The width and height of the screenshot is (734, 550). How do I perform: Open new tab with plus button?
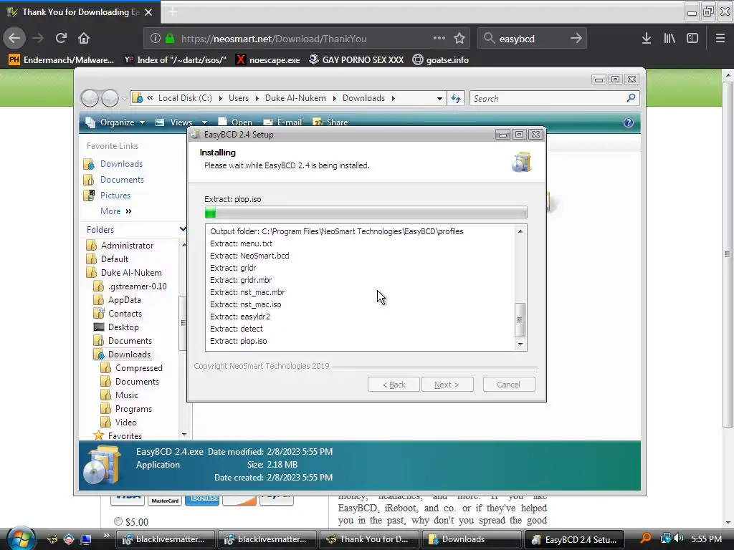point(173,11)
